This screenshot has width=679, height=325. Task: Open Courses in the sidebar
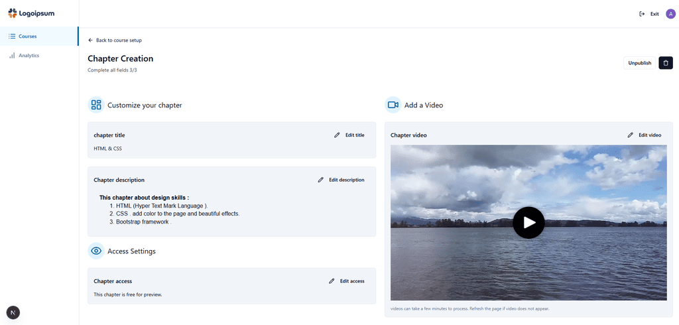(x=39, y=36)
